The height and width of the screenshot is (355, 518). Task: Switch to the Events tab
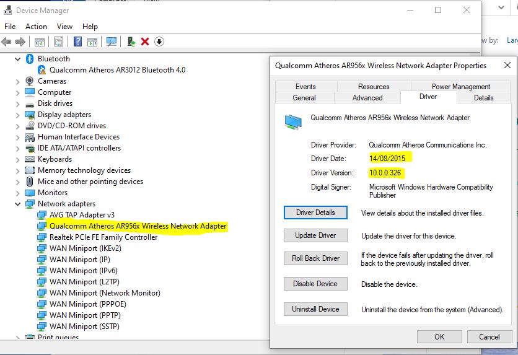(x=305, y=87)
